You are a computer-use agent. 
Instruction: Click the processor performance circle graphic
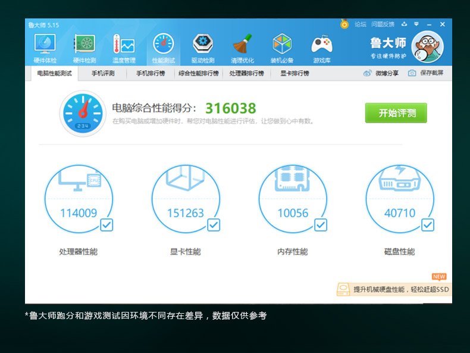point(79,199)
